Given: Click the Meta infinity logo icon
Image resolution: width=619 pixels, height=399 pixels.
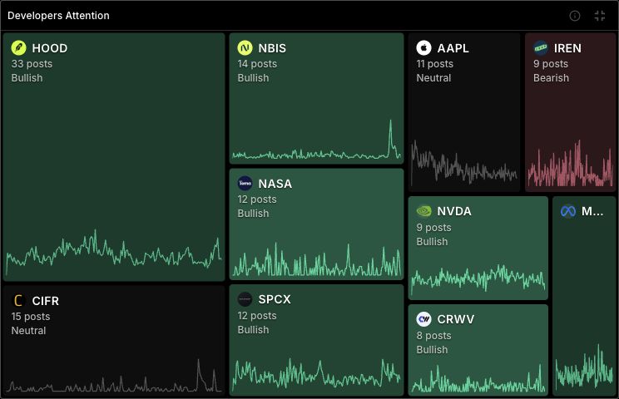Looking at the screenshot, I should [x=568, y=211].
